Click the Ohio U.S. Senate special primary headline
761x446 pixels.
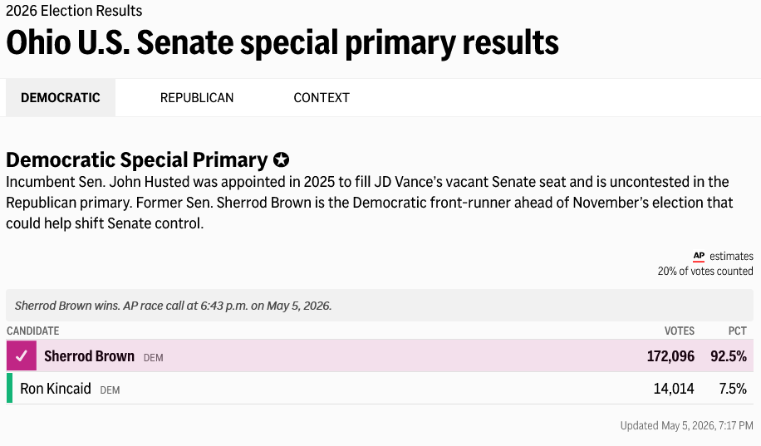tap(282, 42)
